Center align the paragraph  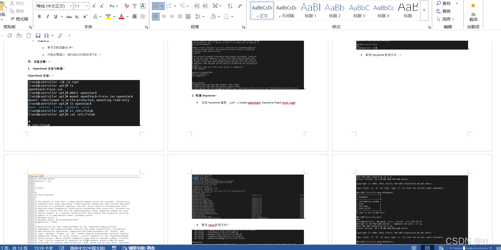(164, 17)
